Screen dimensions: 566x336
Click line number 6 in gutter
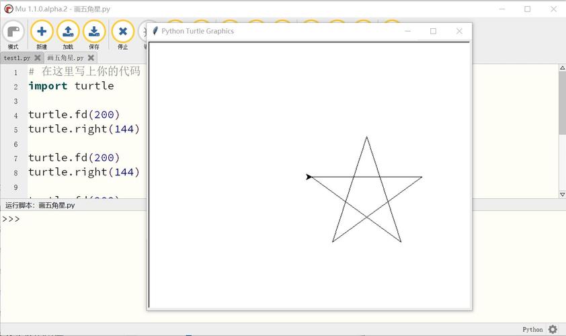[15, 144]
